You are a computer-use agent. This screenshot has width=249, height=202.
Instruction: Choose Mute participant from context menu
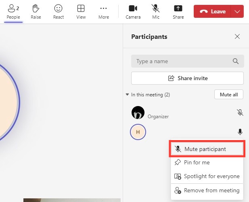click(207, 149)
